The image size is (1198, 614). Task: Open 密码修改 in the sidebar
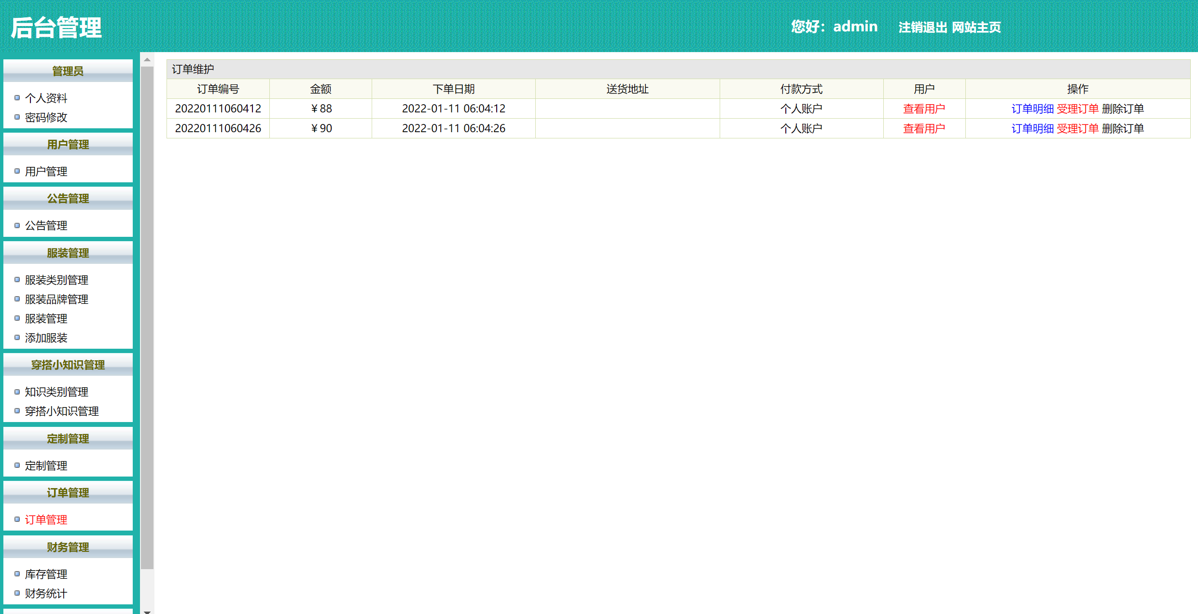(46, 117)
